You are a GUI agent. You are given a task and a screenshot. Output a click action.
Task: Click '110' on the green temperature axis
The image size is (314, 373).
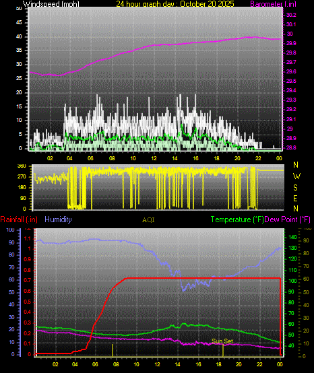292,270
